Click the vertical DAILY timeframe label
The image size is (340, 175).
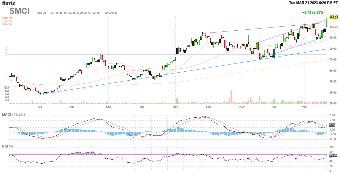pyautogui.click(x=6, y=51)
